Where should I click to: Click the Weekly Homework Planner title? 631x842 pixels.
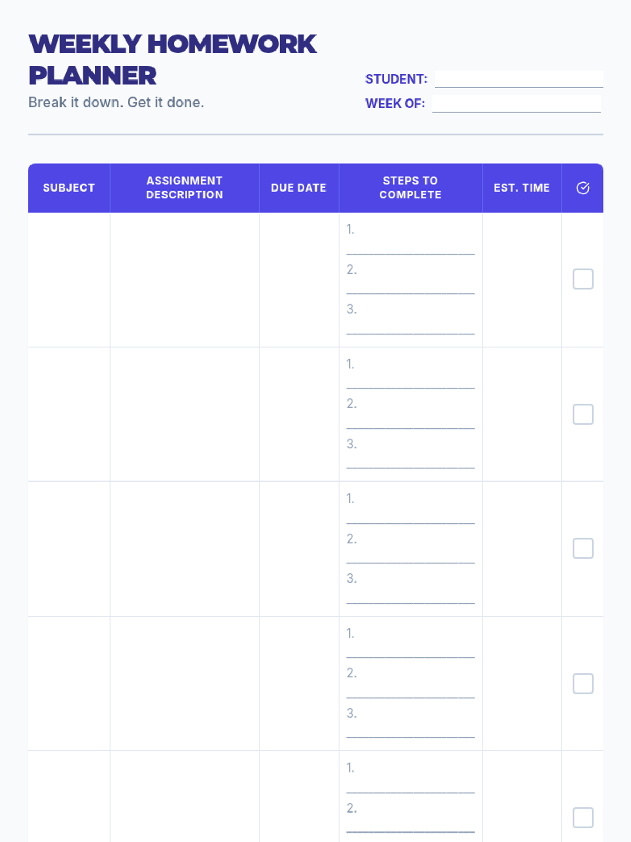click(x=172, y=59)
